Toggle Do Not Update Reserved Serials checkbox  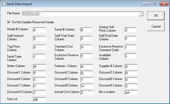pos(9,22)
